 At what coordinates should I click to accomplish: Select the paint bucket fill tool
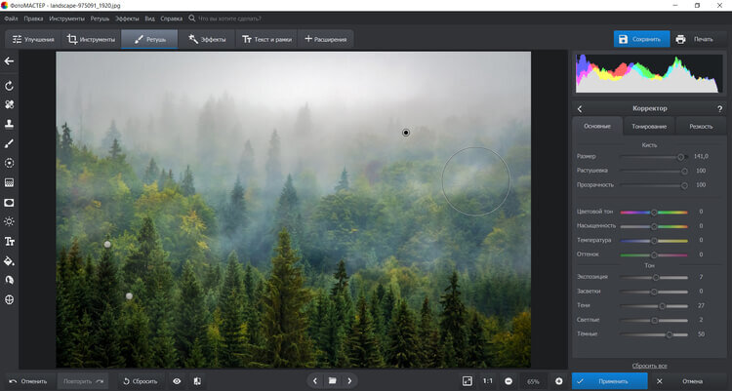(9, 260)
